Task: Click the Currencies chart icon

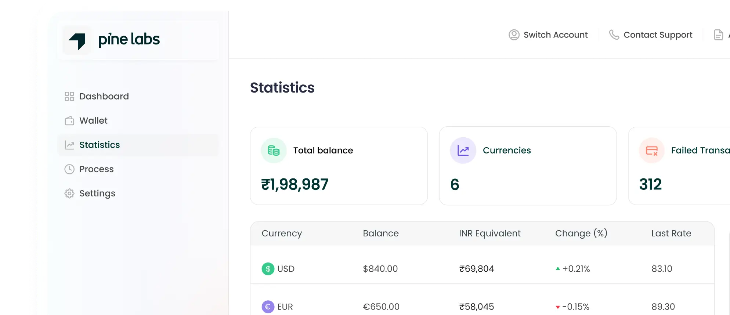Action: click(x=463, y=151)
